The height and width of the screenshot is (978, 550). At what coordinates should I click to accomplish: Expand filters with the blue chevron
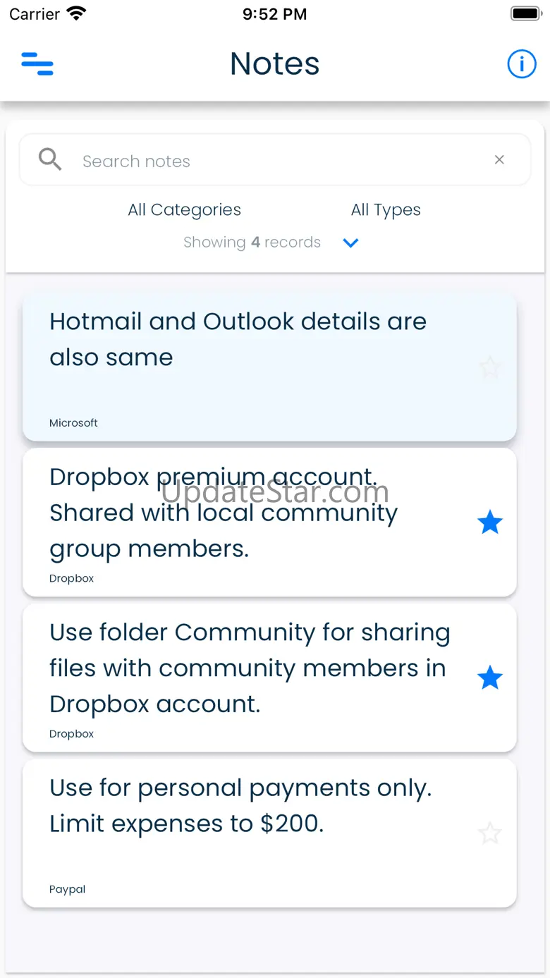coord(350,243)
